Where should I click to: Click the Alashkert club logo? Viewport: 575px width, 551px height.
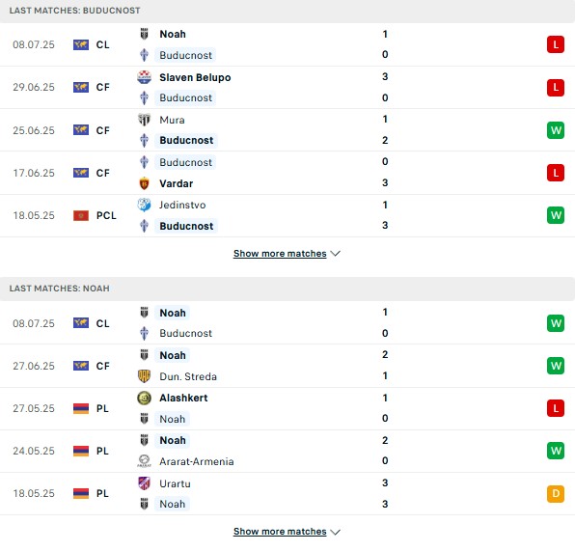tap(144, 398)
